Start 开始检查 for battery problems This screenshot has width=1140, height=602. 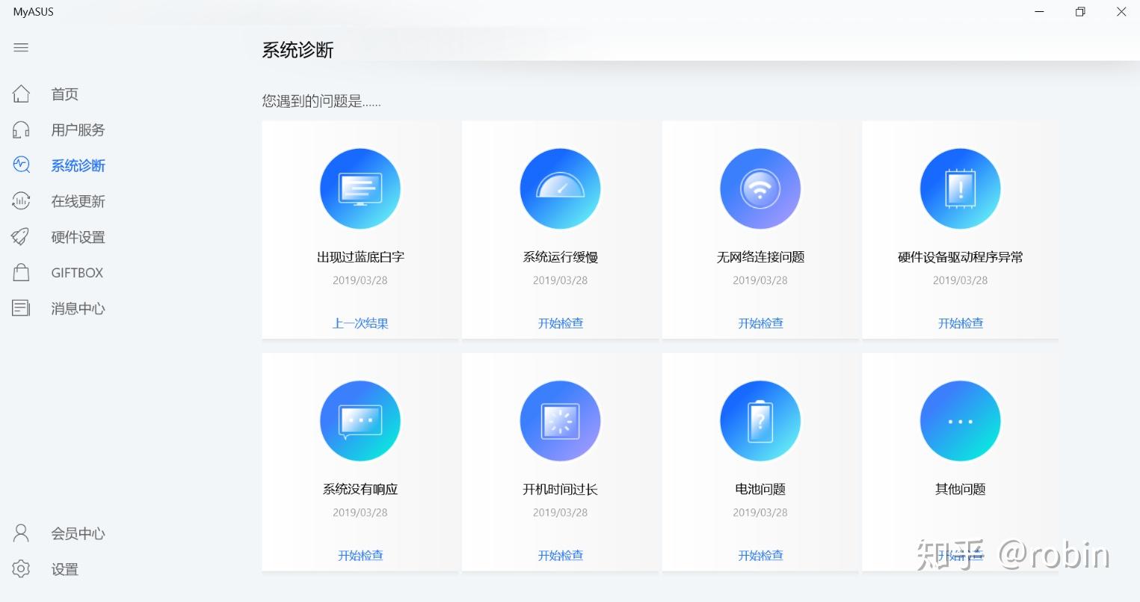pos(760,555)
